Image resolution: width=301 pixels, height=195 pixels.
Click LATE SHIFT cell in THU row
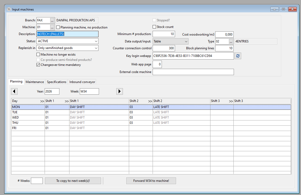(181, 123)
